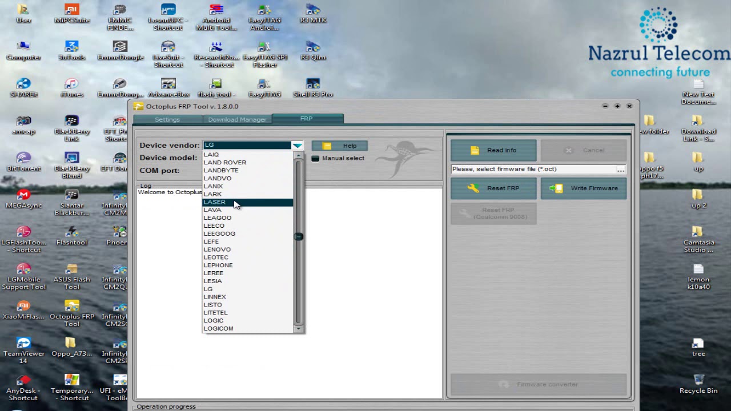731x411 pixels.
Task: Choose LG entry in vendor list
Action: coord(248,289)
